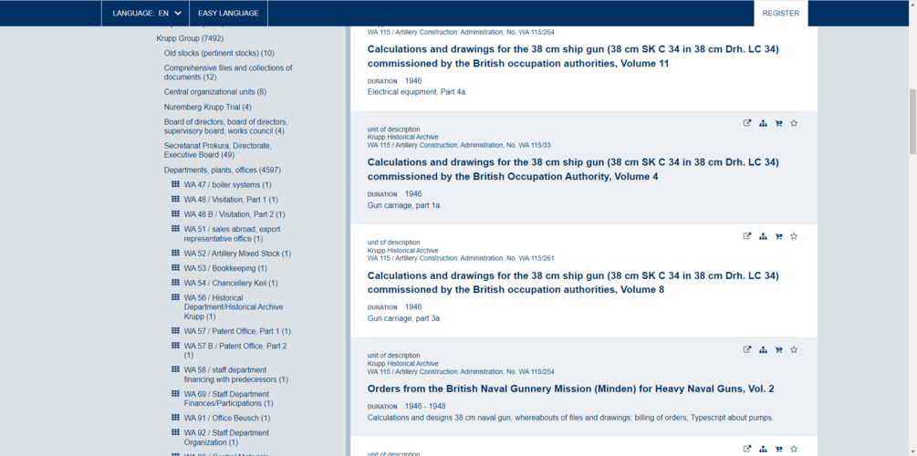Bookmark Volume 4 entry with star
Viewport: 917px width, 456px height.
click(x=794, y=123)
